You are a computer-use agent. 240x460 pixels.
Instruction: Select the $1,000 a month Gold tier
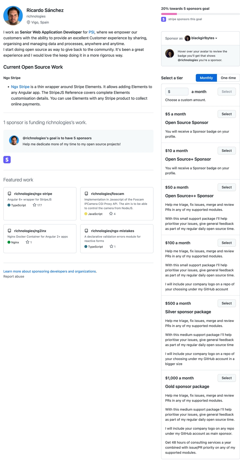click(226, 378)
